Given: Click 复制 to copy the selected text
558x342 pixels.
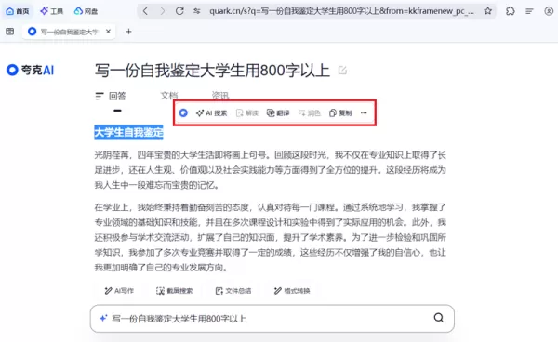Looking at the screenshot, I should (x=340, y=113).
